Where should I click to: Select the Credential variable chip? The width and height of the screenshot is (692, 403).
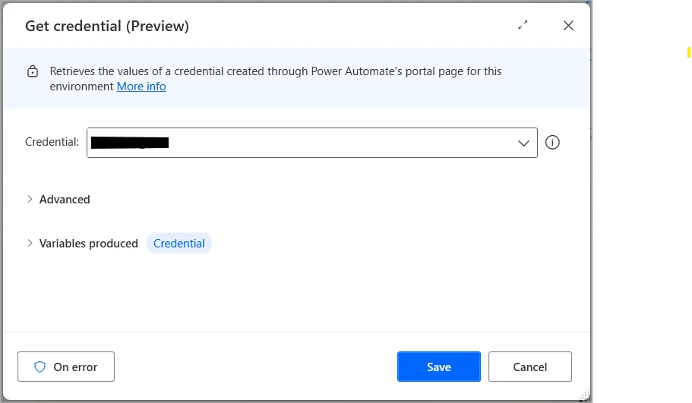[x=179, y=244]
